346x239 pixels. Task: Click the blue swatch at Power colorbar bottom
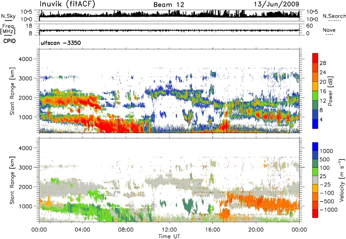click(315, 124)
